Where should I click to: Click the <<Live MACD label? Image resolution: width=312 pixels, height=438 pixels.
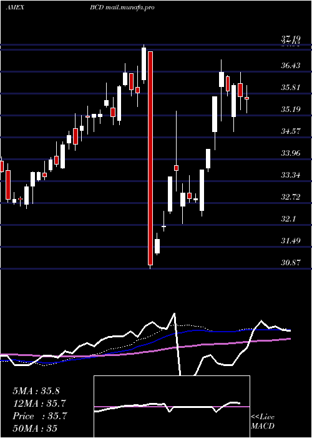click(263, 421)
